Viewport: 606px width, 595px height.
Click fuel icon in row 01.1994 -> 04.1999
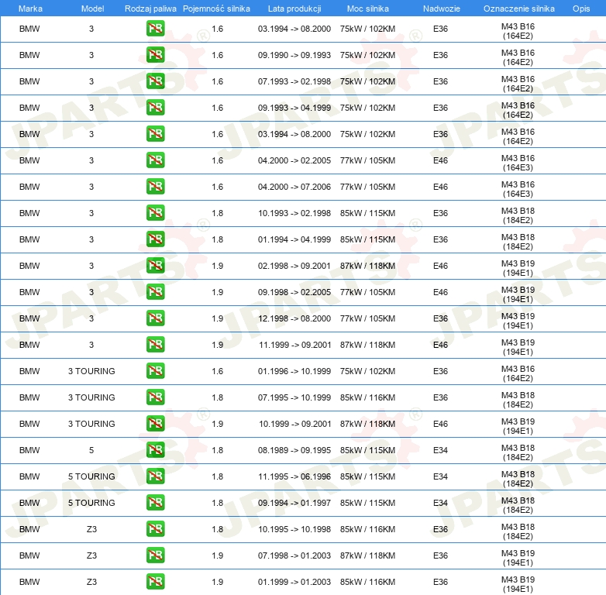coord(155,239)
